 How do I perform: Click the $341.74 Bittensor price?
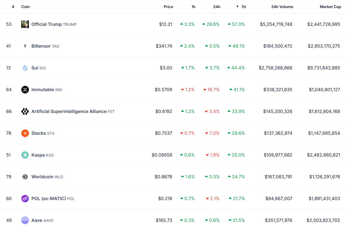tap(164, 46)
